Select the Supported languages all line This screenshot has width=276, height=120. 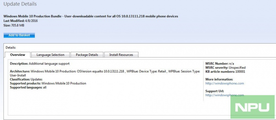click(x=28, y=87)
